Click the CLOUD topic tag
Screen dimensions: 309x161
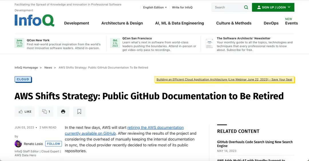pos(23,79)
